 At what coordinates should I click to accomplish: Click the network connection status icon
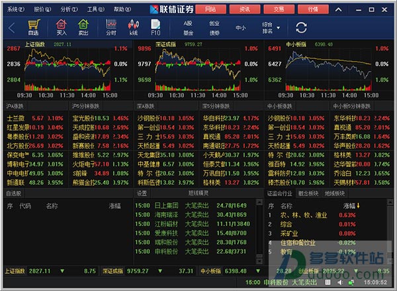click(x=351, y=282)
